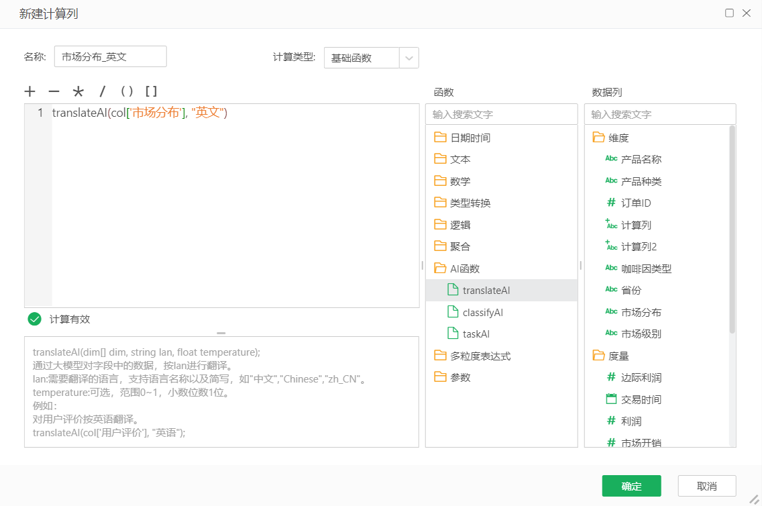This screenshot has width=762, height=506.
Task: Click the addition operator icon
Action: [x=30, y=91]
